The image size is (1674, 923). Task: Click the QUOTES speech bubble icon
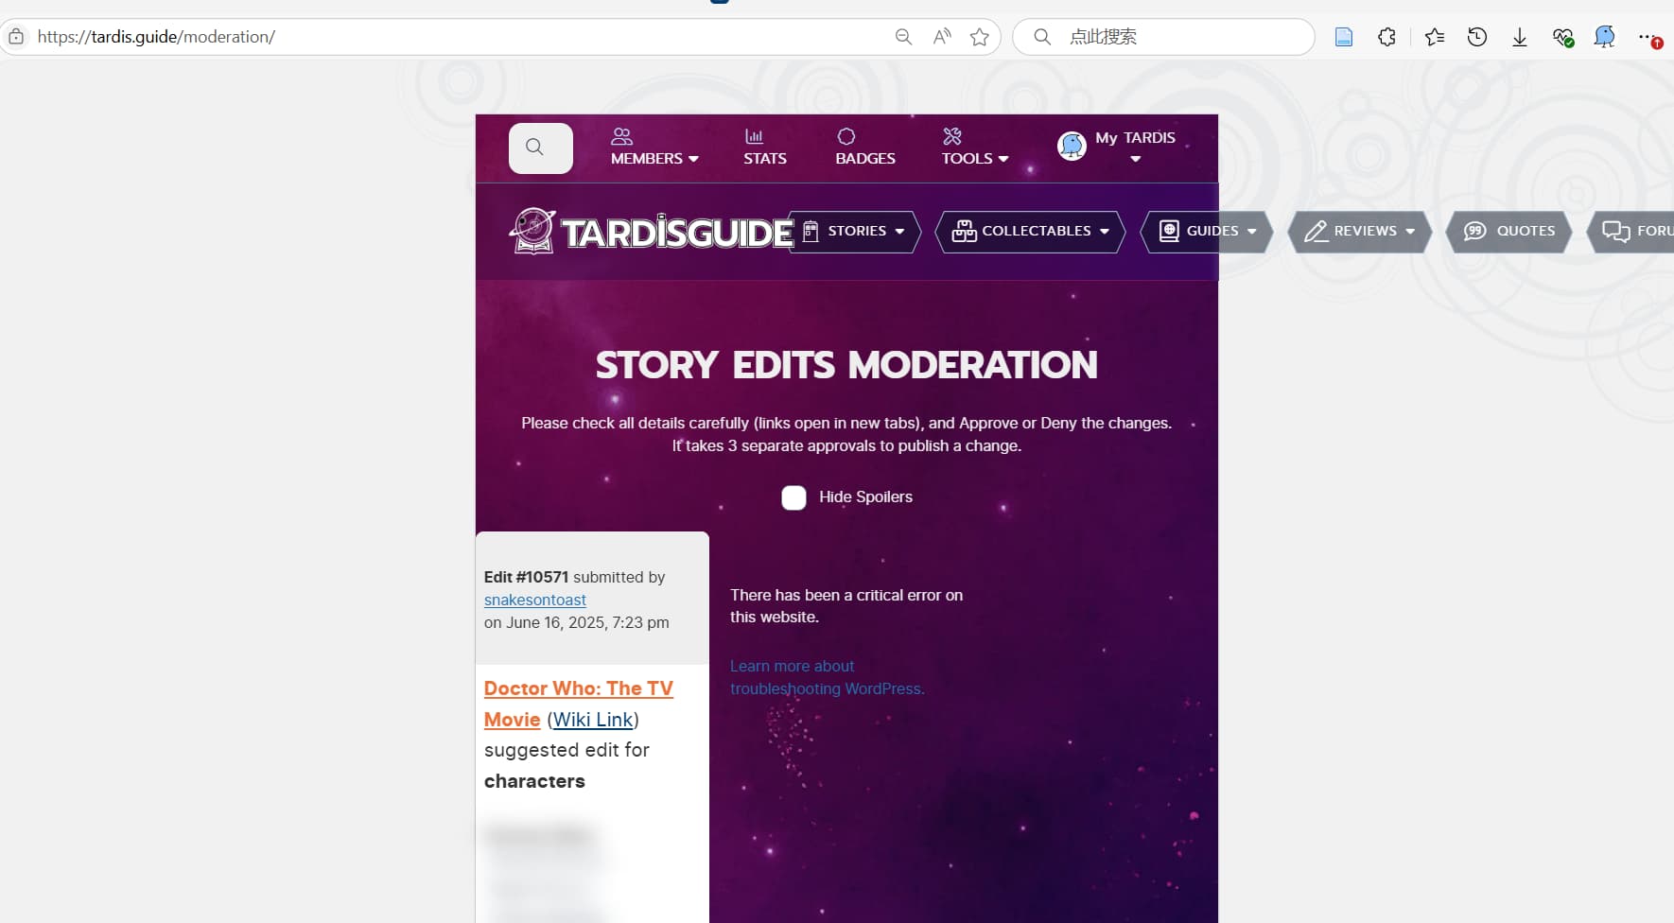point(1474,232)
